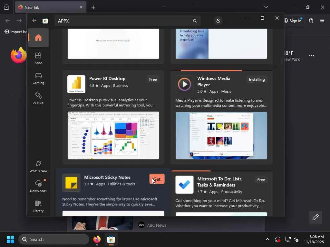This screenshot has width=330, height=247.
Task: Click the New York weather label
Action: (292, 59)
